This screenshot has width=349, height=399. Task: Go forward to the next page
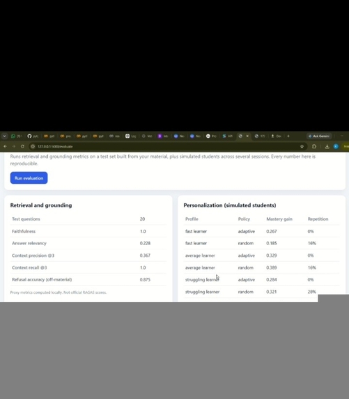[14, 146]
